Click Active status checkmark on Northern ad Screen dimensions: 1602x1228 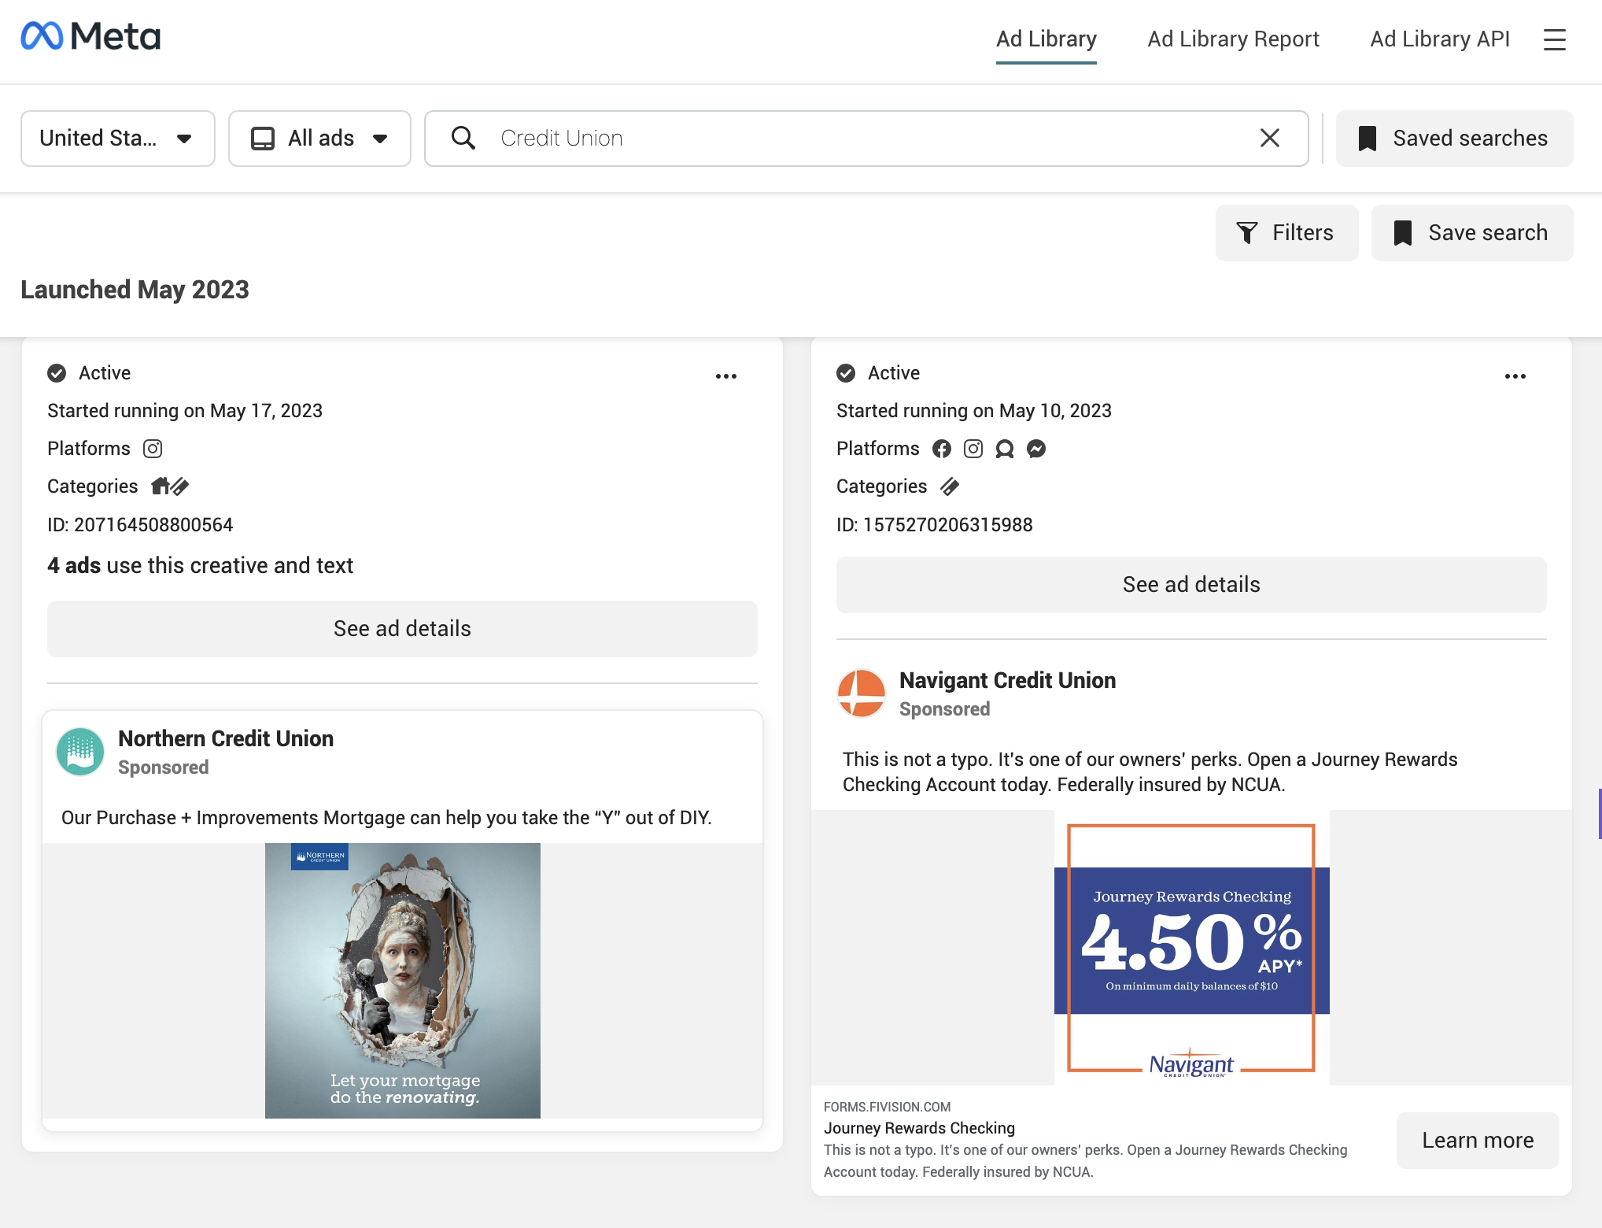(x=57, y=373)
